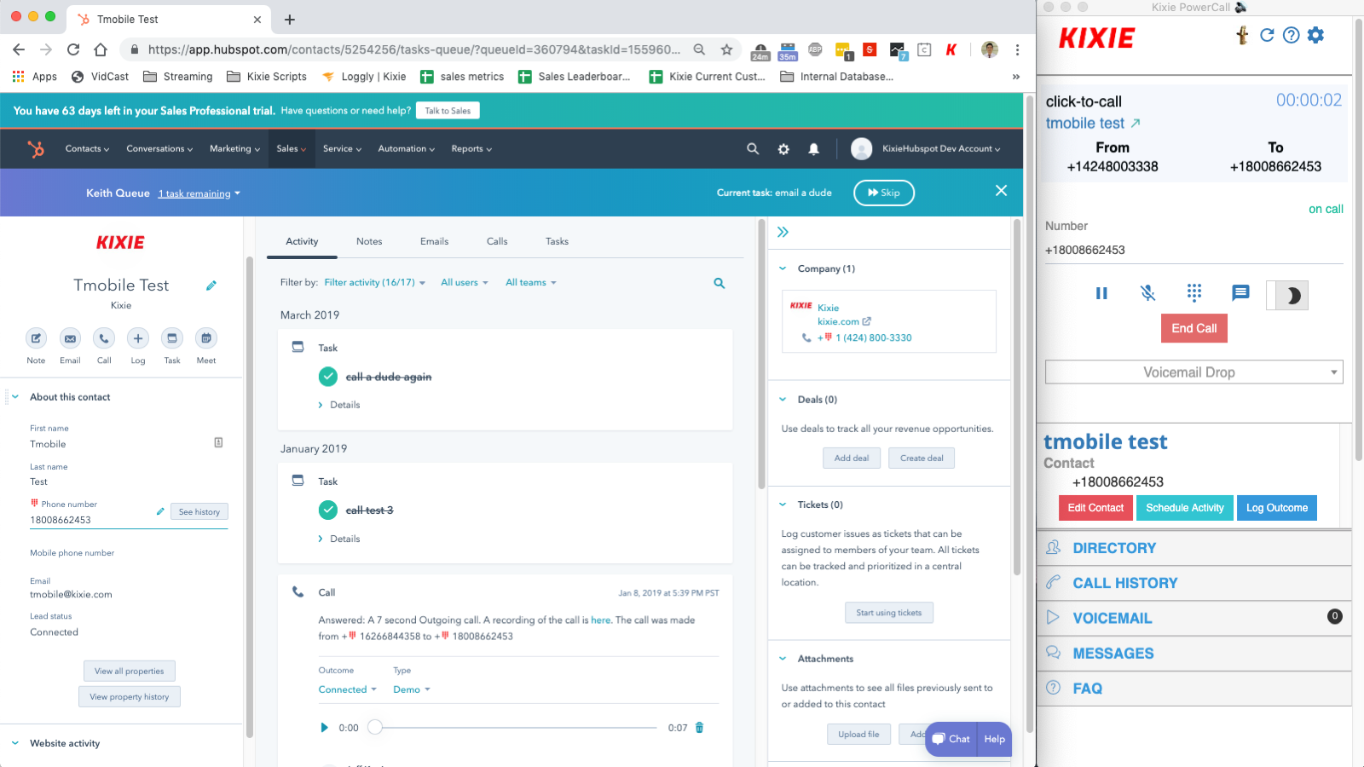The image size is (1364, 767).
Task: Open Kixie PowerCall settings gear
Action: (x=1315, y=35)
